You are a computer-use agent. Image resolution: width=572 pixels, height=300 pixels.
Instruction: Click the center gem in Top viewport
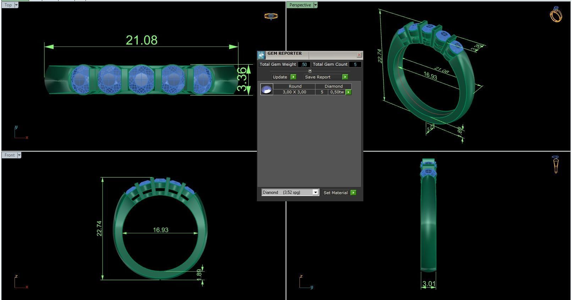(x=141, y=80)
